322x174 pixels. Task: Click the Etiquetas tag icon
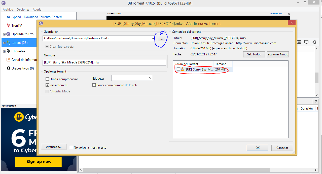tap(9, 51)
